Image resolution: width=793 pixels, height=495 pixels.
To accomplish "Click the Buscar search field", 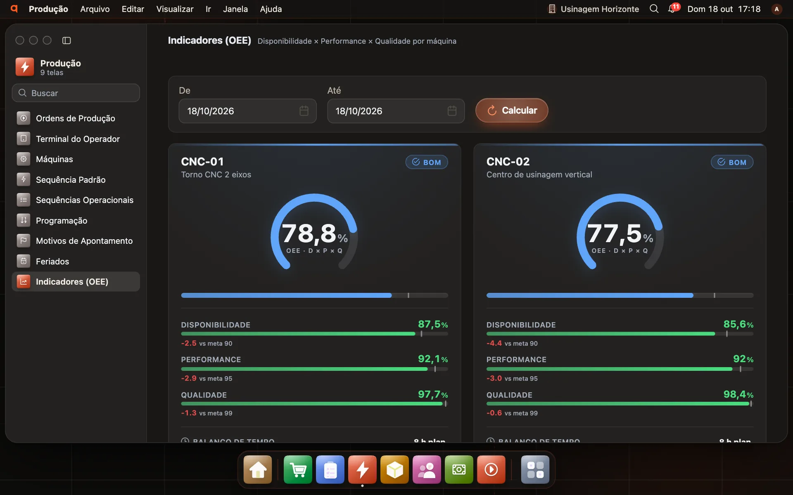I will click(x=76, y=93).
